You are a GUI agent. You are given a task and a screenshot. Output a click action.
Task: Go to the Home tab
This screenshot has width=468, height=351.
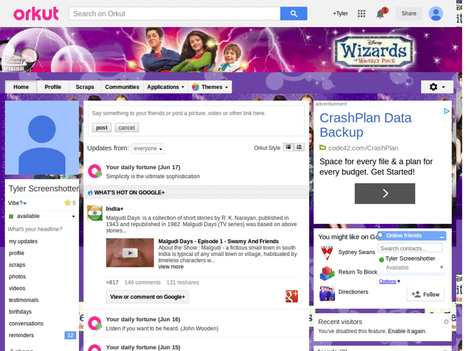coord(21,87)
